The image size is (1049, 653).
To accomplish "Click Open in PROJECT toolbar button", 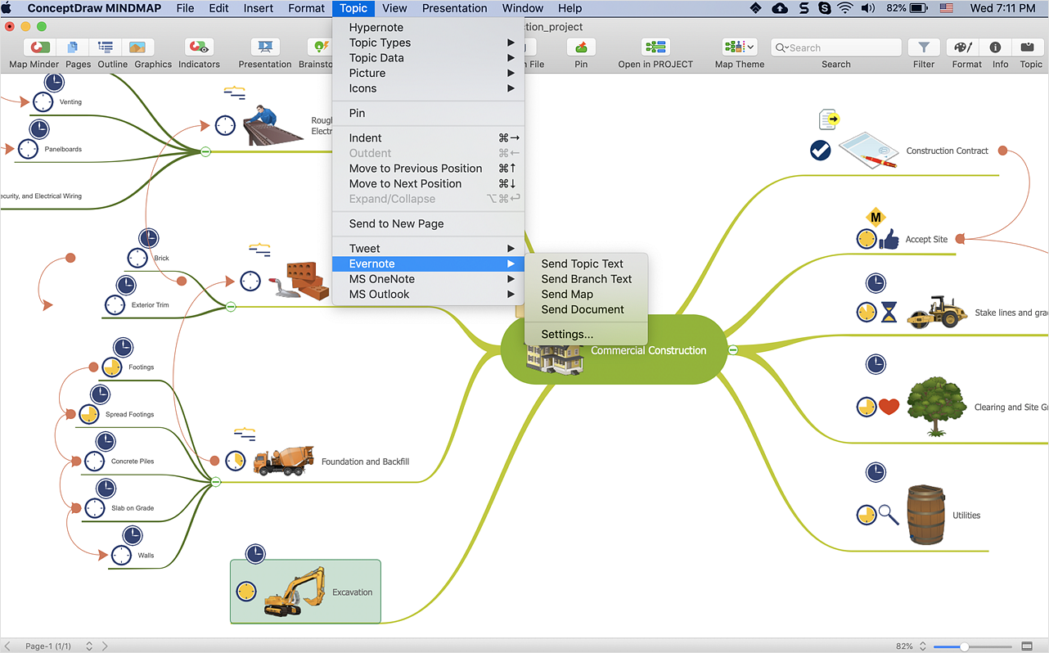I will coord(655,47).
